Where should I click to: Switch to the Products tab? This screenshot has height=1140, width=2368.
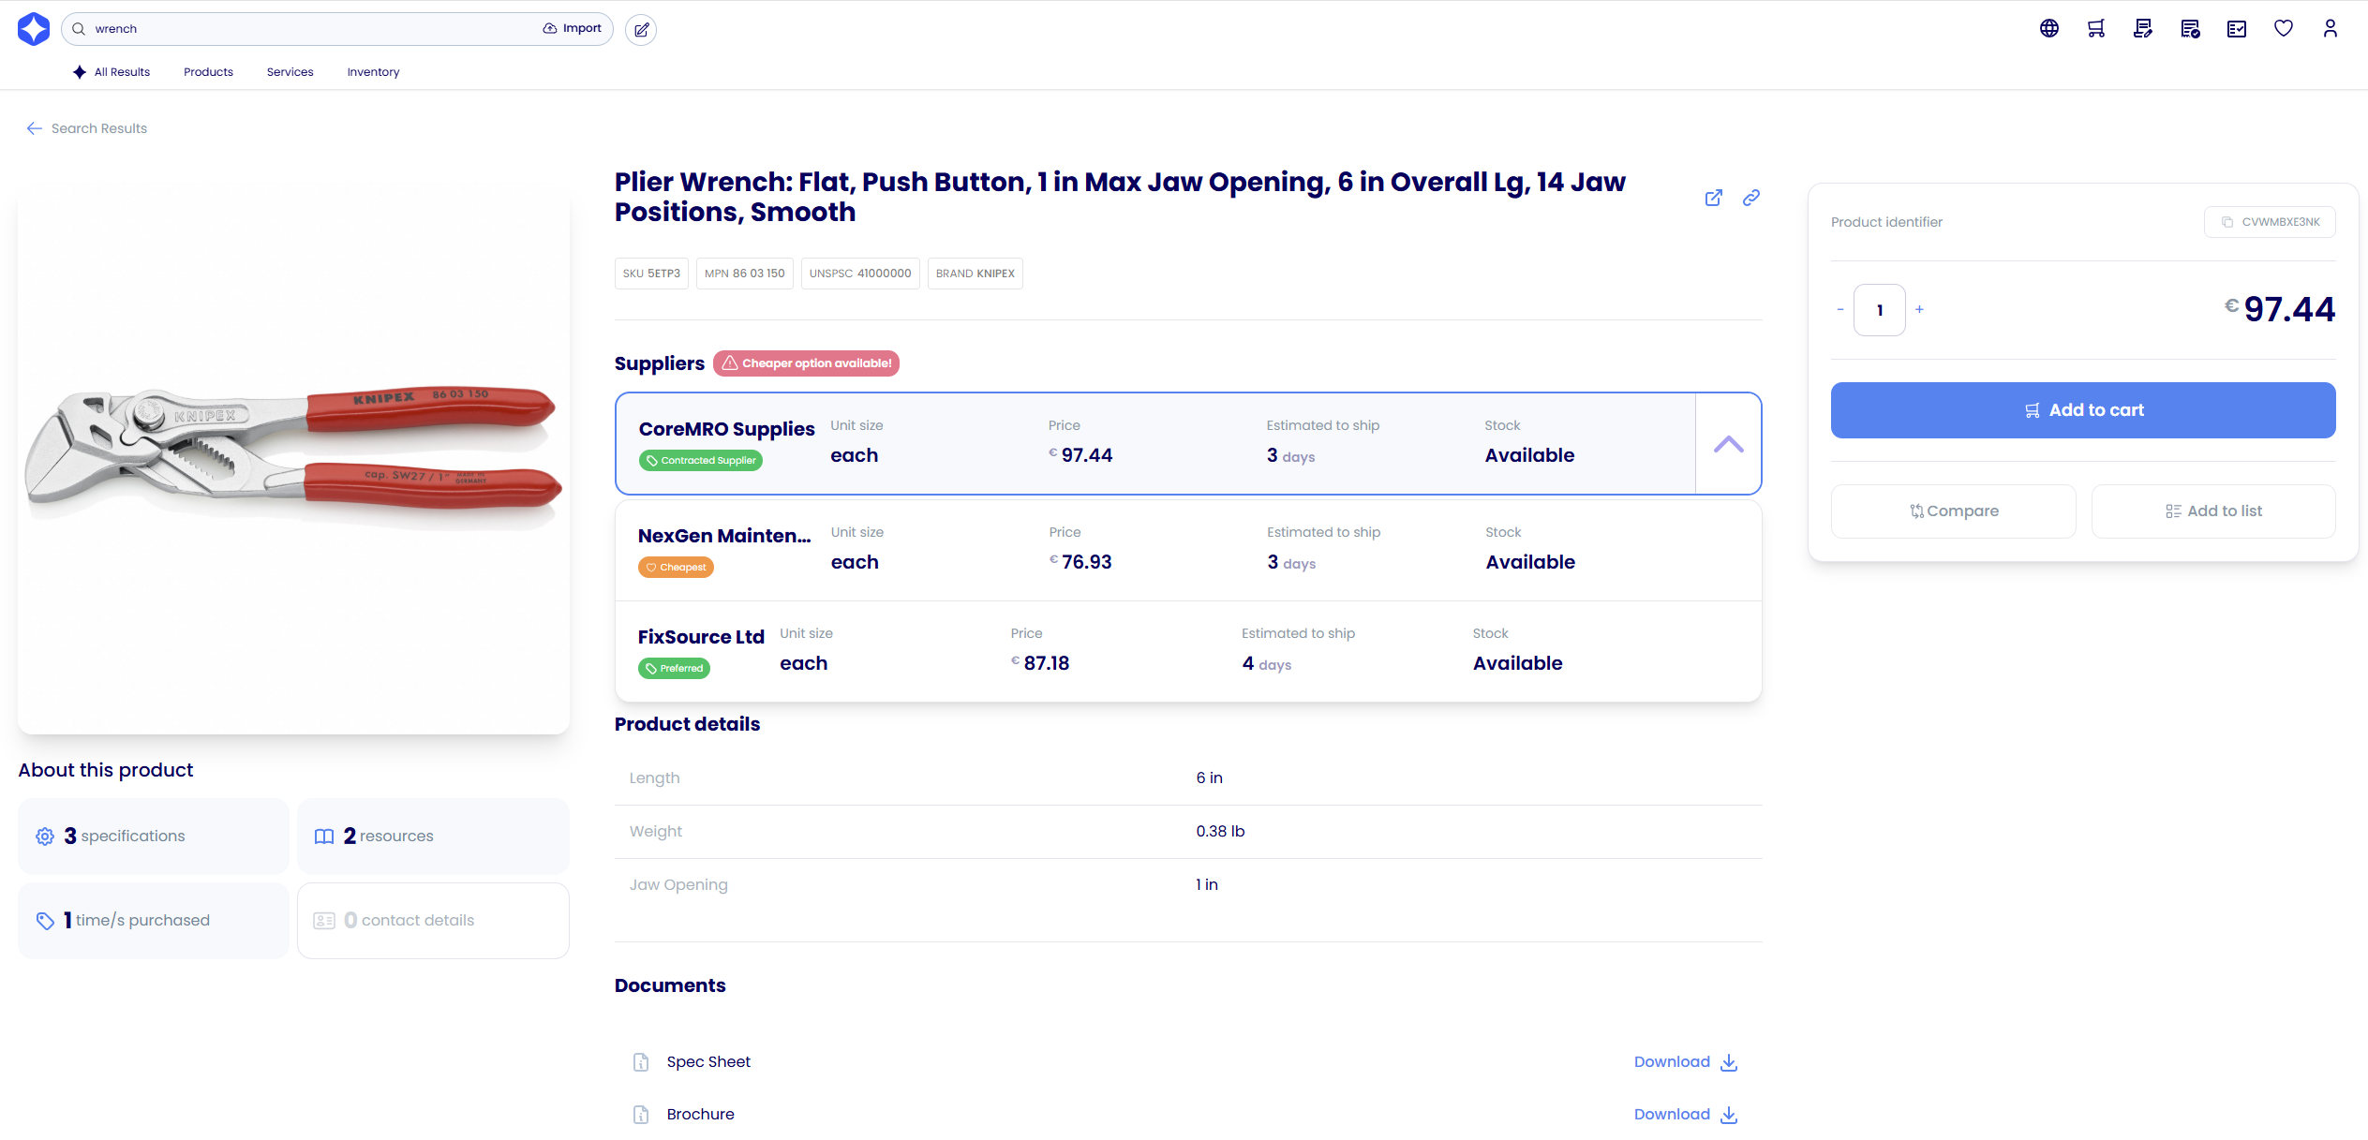point(208,72)
